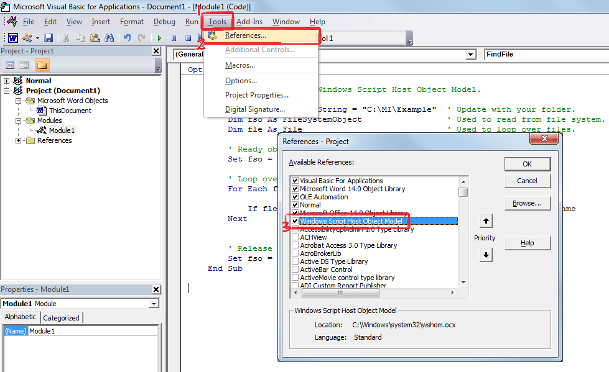Undo last action in toolbar
The height and width of the screenshot is (372, 609).
pyautogui.click(x=128, y=38)
